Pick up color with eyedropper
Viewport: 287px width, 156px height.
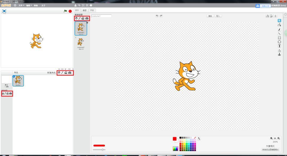[199, 139]
